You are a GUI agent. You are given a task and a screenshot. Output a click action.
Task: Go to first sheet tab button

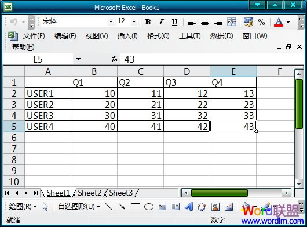pos(7,193)
